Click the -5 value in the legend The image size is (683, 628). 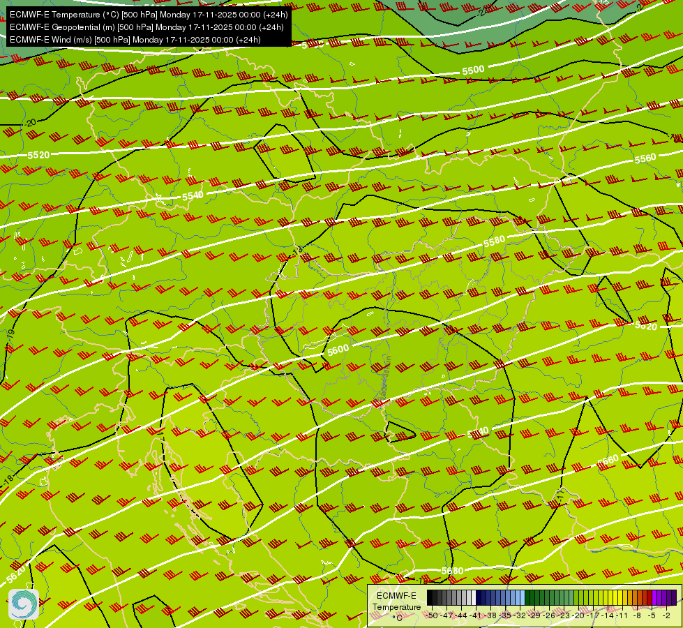(652, 615)
